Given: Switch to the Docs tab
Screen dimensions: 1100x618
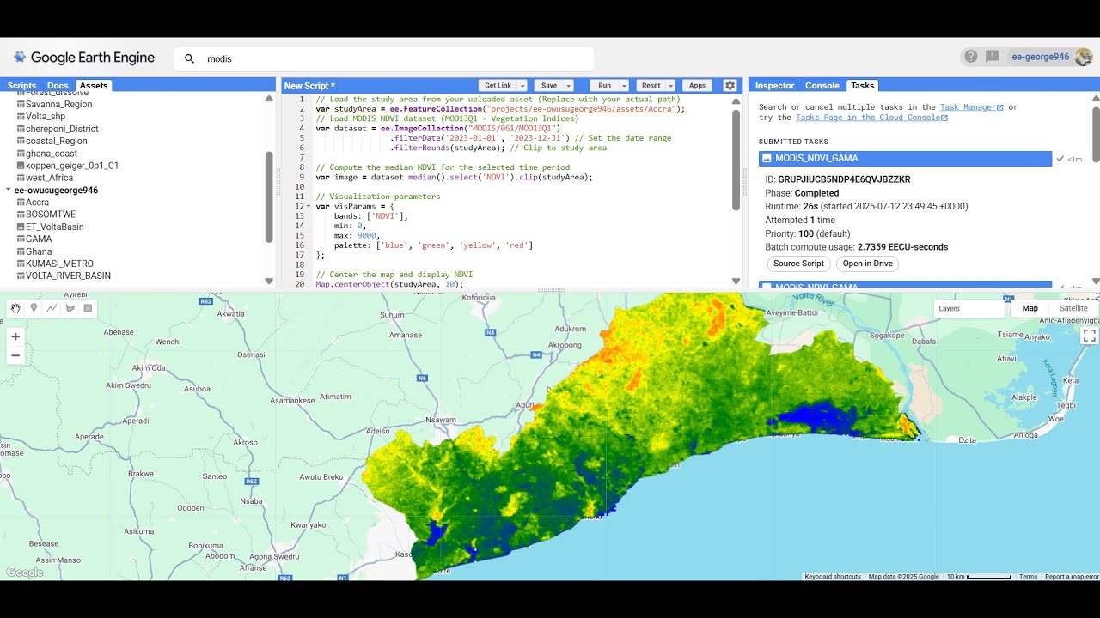Looking at the screenshot, I should pyautogui.click(x=58, y=86).
